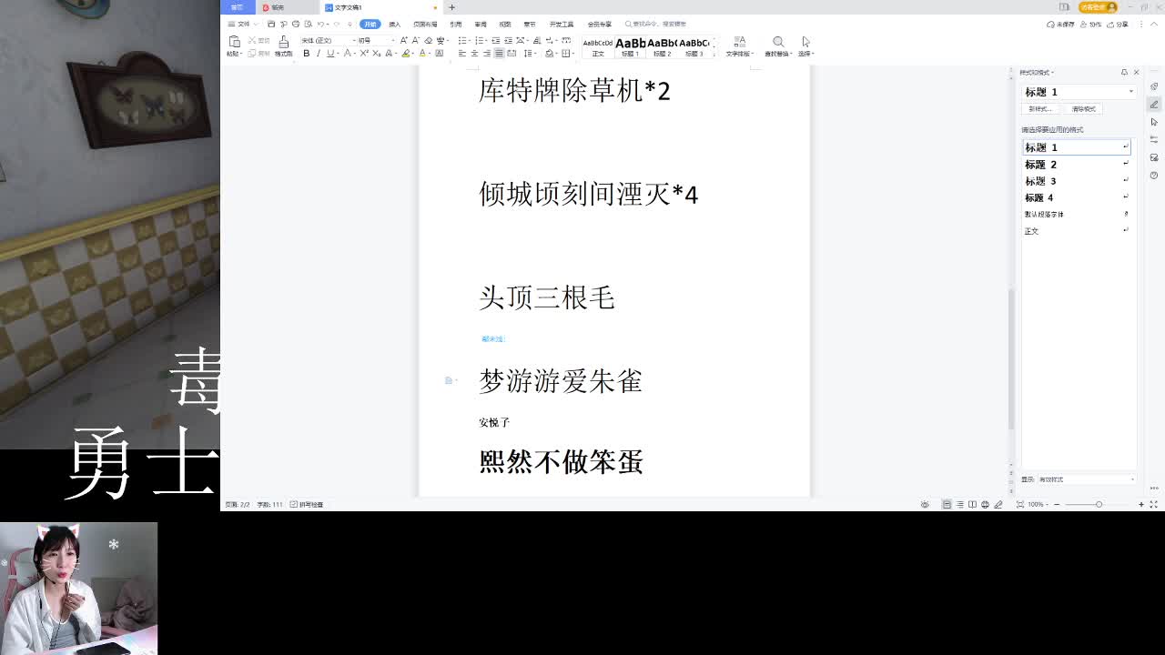Switch to web layout view icon
Viewport: 1165px width, 655px height.
(x=985, y=504)
